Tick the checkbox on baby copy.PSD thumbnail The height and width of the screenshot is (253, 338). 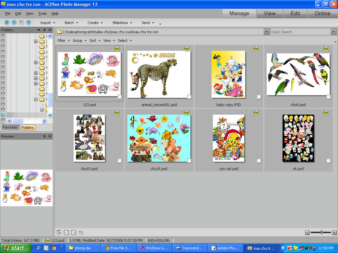pyautogui.click(x=259, y=97)
